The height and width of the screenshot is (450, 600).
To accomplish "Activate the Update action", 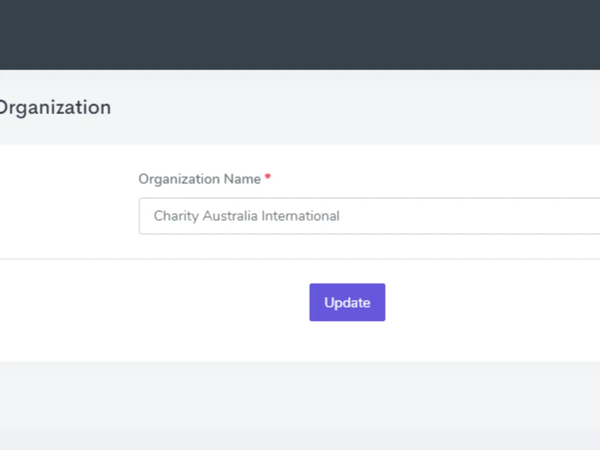I will click(x=347, y=302).
